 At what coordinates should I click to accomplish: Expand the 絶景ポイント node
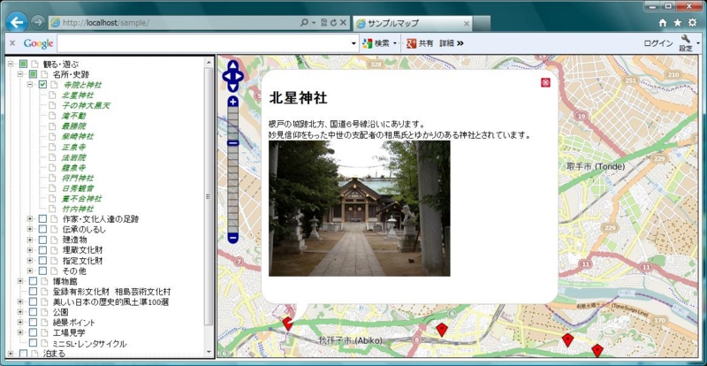(x=19, y=322)
